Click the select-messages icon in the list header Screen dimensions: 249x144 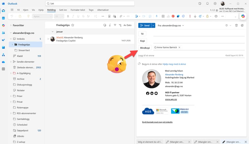105,25
